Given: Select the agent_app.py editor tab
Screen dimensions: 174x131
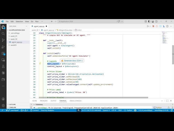Looking at the screenshot, I should (39, 26).
